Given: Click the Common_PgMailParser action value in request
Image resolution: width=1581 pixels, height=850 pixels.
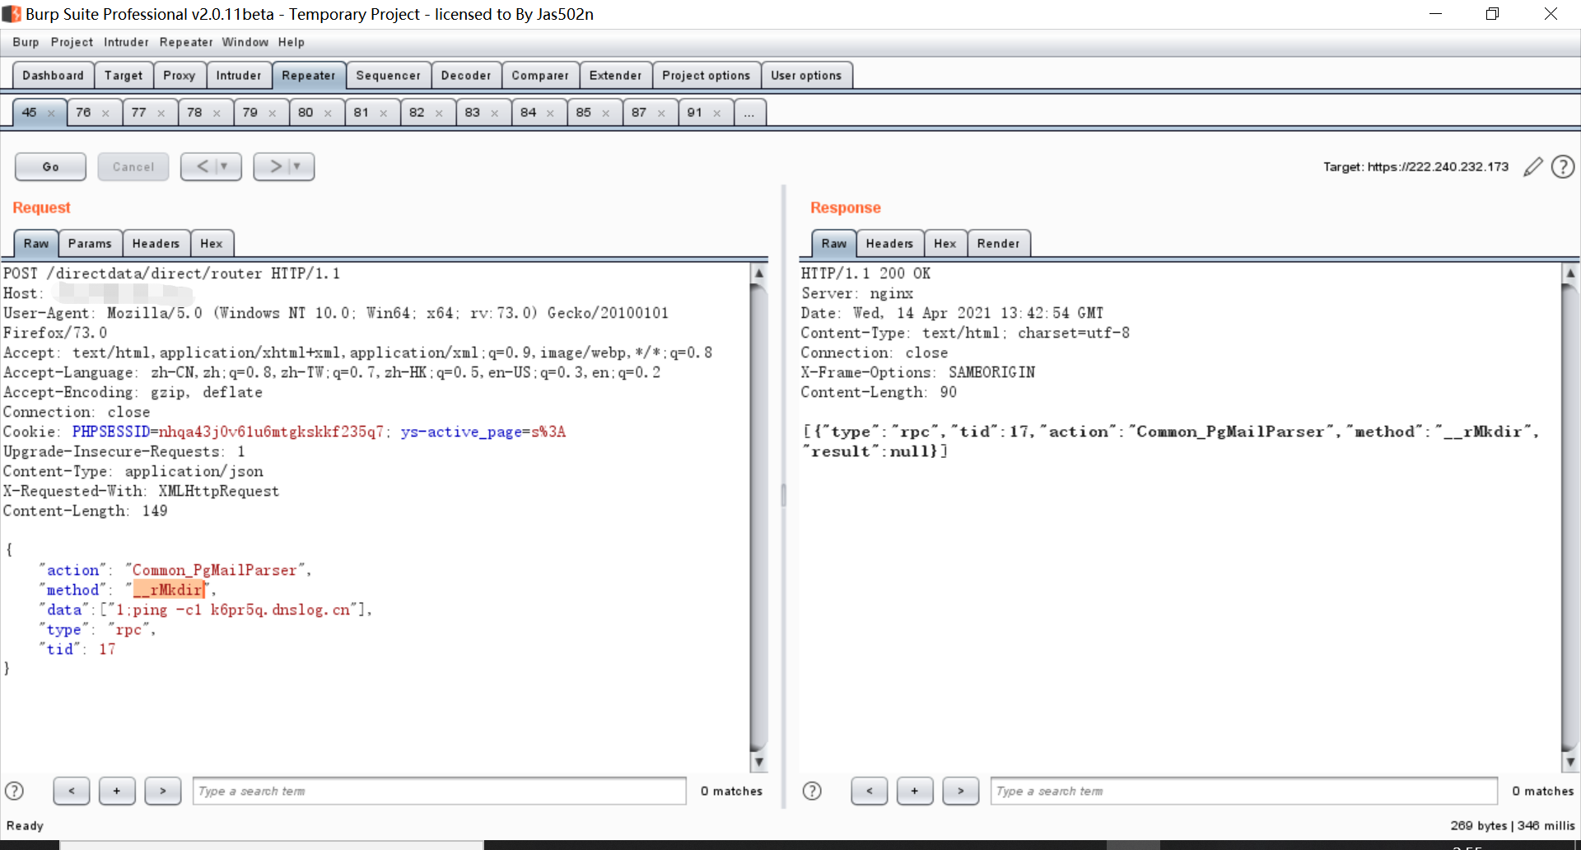Looking at the screenshot, I should (214, 570).
